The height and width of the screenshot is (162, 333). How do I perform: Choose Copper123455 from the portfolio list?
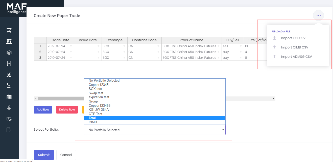click(154, 106)
